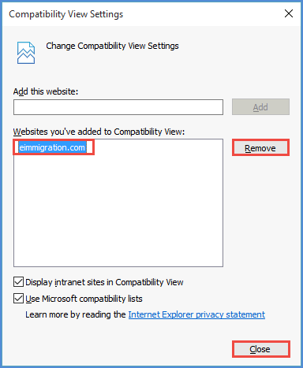This screenshot has width=303, height=368.
Task: Remove the selected website with the Remove button
Action: click(260, 148)
